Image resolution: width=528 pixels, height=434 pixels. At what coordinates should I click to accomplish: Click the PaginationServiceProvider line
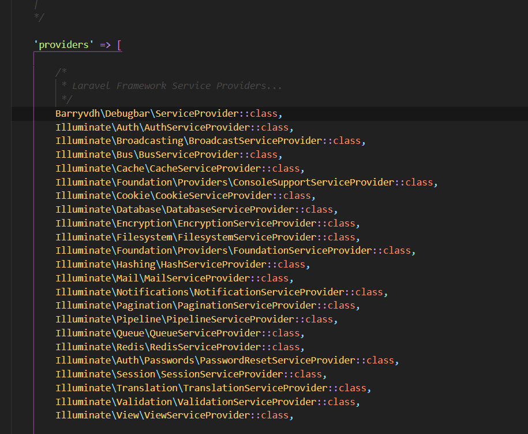point(208,306)
